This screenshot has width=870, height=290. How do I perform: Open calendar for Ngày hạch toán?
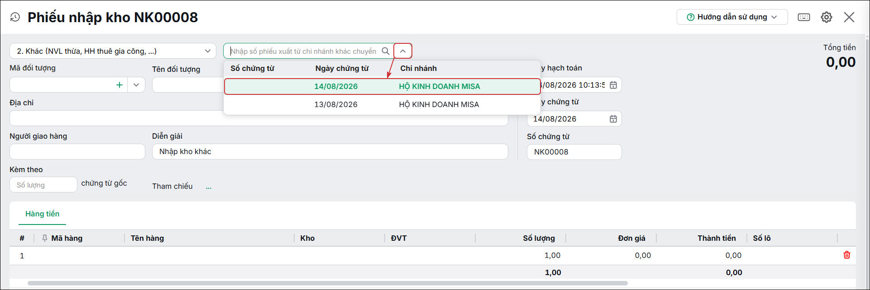613,85
